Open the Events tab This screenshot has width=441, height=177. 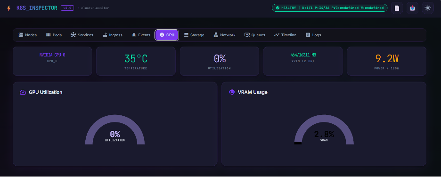[x=141, y=35]
